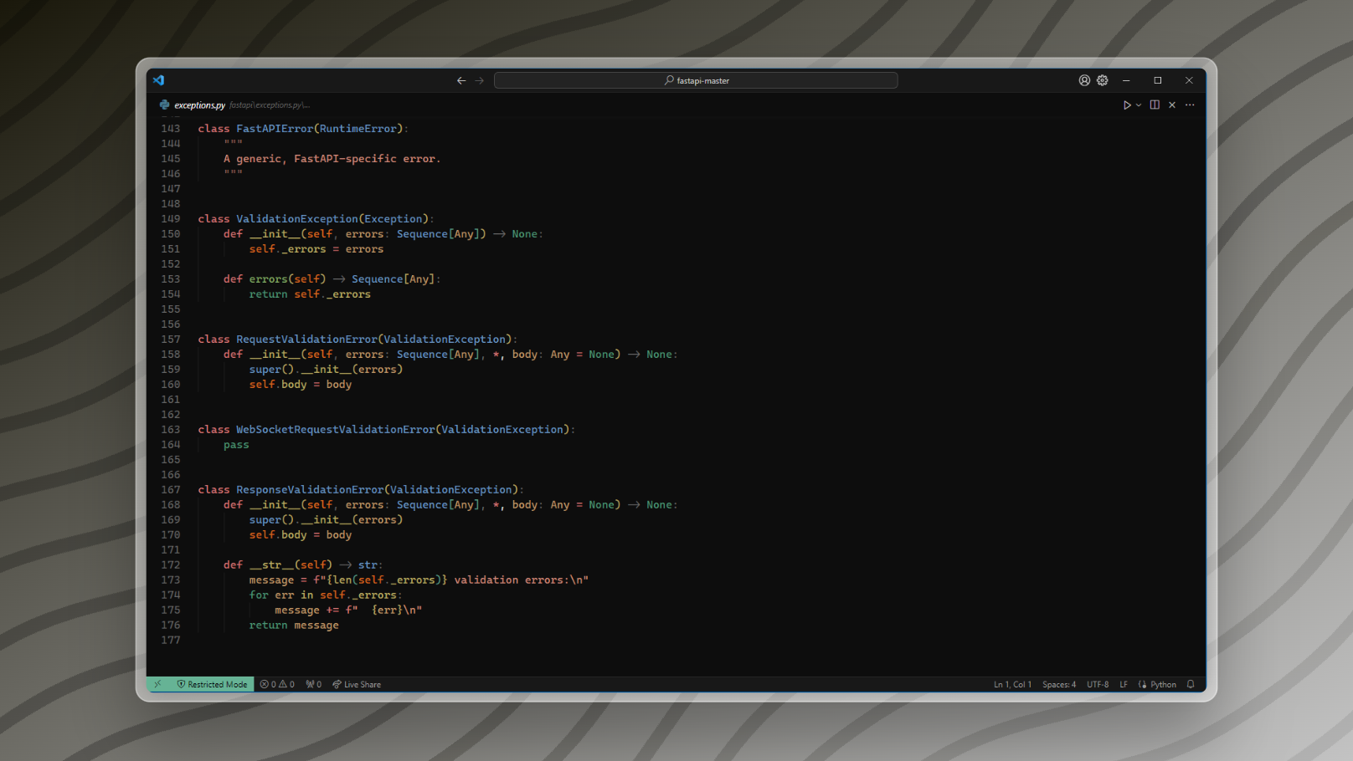Minimize the VS Code window
The height and width of the screenshot is (761, 1353).
pyautogui.click(x=1126, y=80)
